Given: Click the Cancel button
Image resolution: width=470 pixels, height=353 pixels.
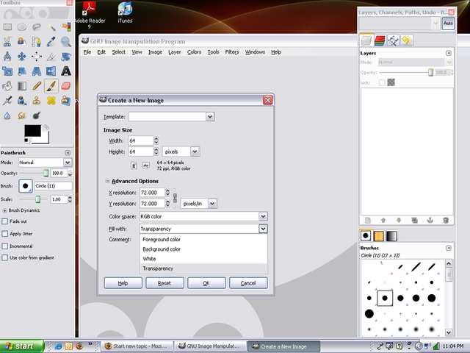Looking at the screenshot, I should [x=248, y=283].
